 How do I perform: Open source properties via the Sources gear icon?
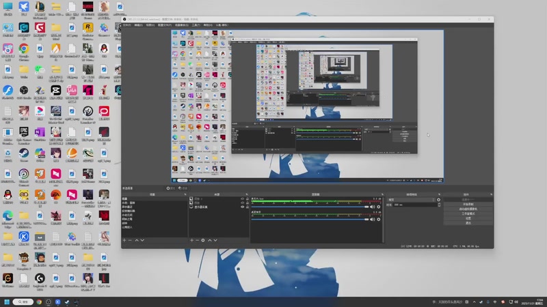click(x=203, y=240)
